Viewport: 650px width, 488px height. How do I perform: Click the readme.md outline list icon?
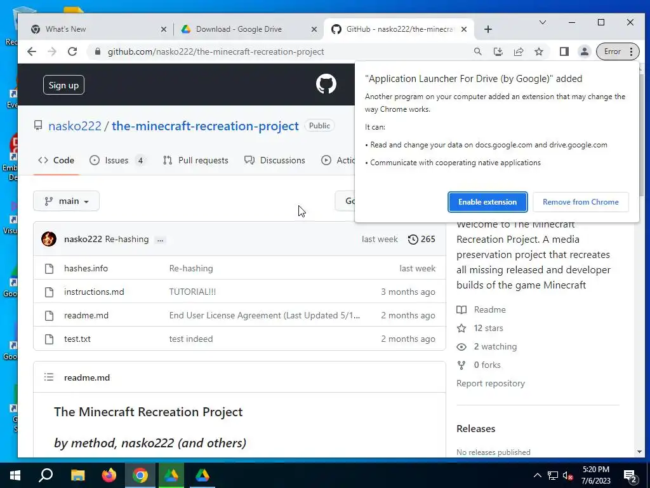coord(49,377)
